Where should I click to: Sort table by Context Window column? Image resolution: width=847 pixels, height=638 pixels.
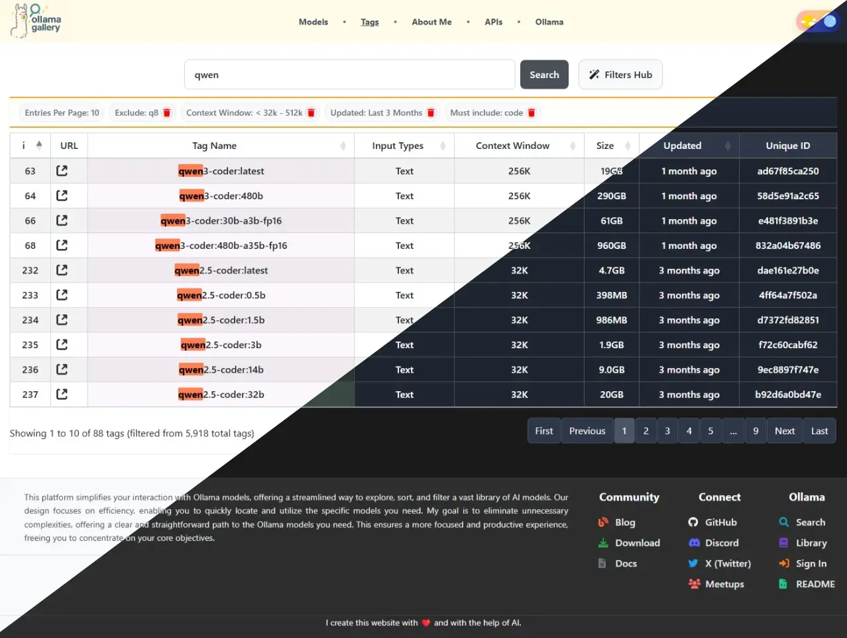click(x=573, y=146)
